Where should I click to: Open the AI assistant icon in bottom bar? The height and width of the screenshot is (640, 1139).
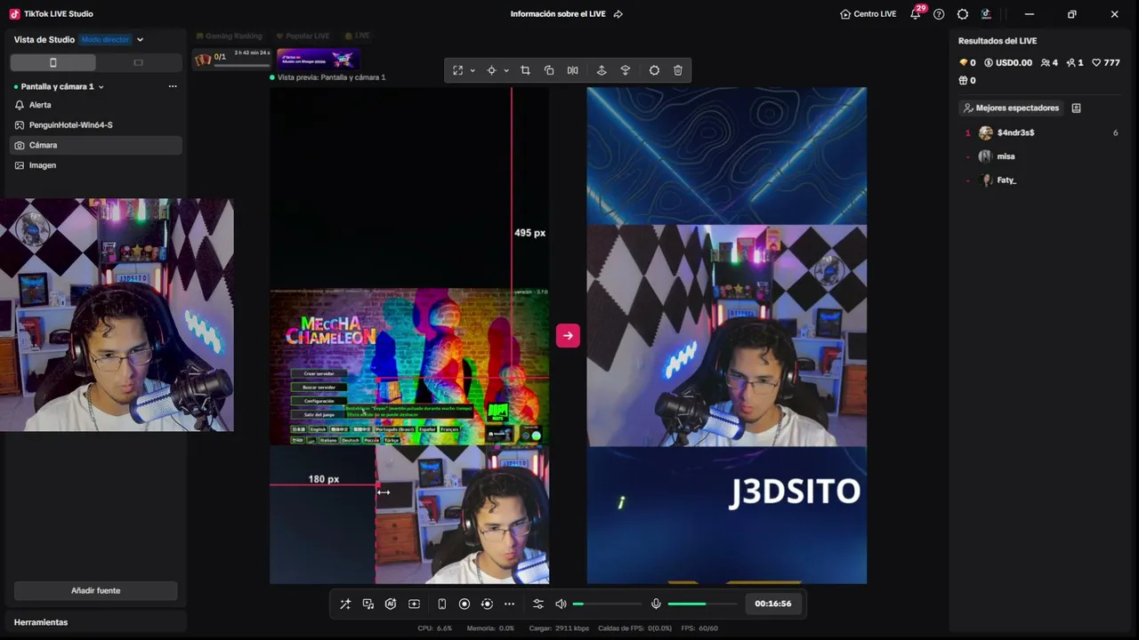click(391, 604)
